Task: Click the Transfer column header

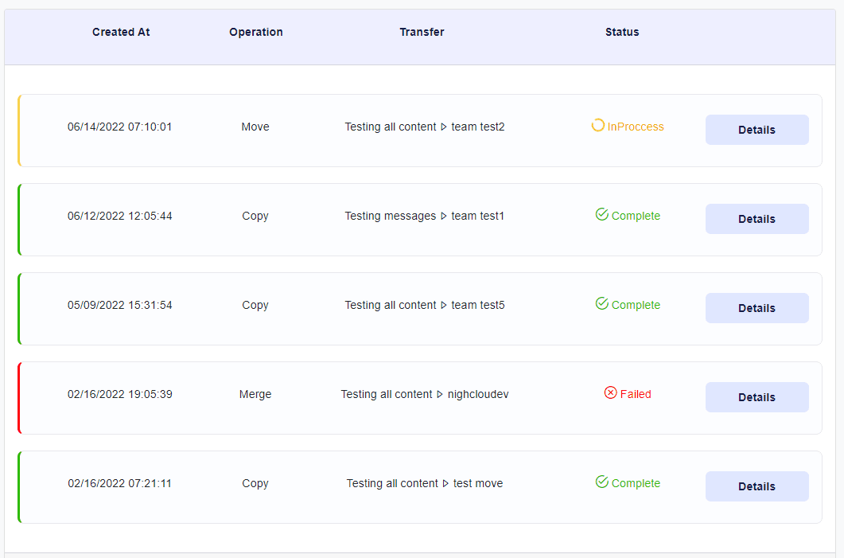Action: 422,33
